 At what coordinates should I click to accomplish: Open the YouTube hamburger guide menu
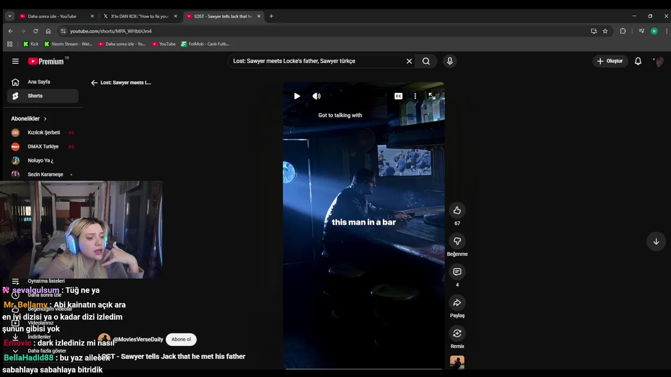click(15, 61)
